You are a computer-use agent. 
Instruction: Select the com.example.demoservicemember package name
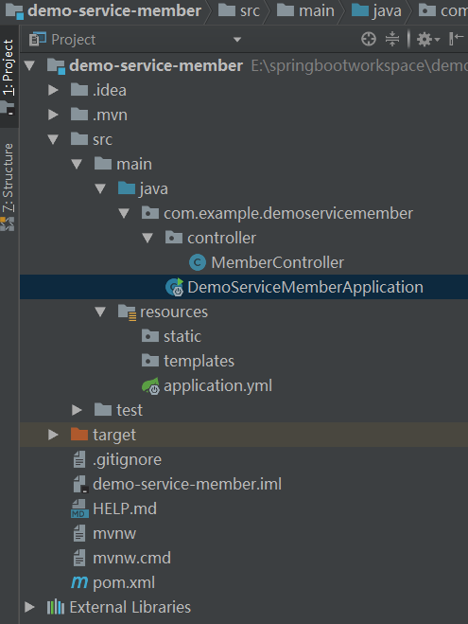pyautogui.click(x=288, y=214)
